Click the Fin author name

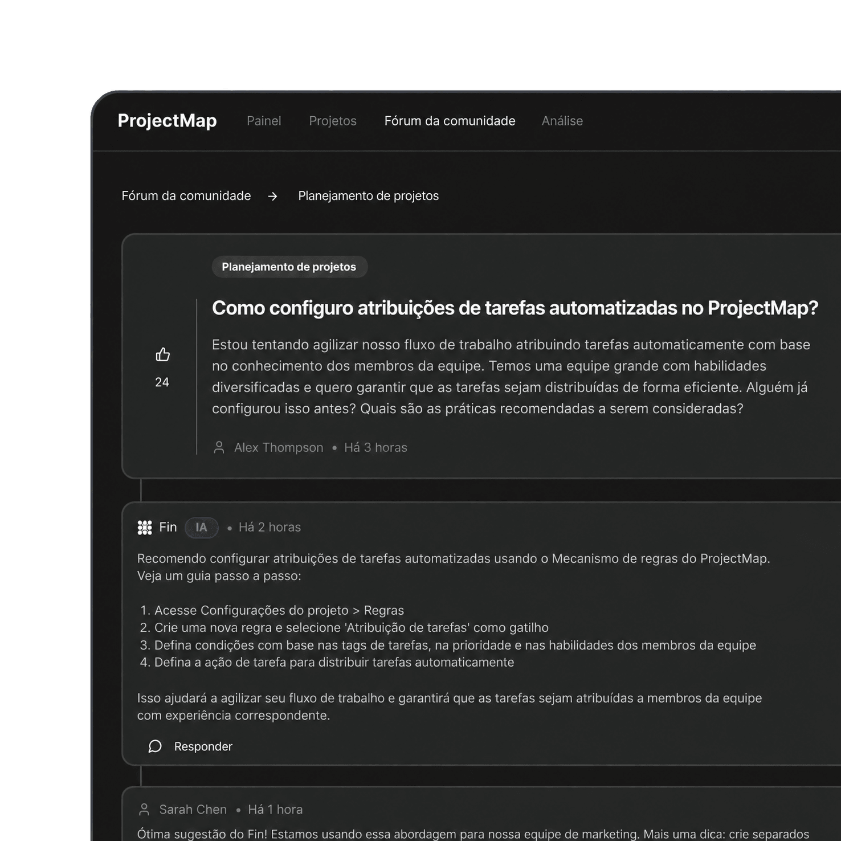(x=168, y=527)
